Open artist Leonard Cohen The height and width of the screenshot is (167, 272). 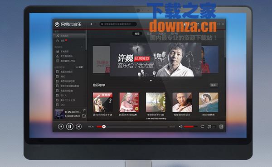pos(73,116)
